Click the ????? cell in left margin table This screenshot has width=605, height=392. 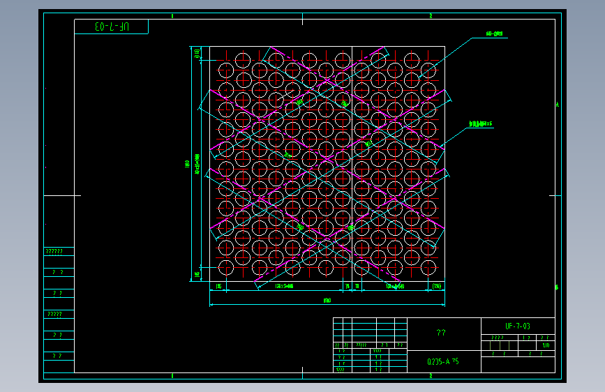(x=54, y=314)
